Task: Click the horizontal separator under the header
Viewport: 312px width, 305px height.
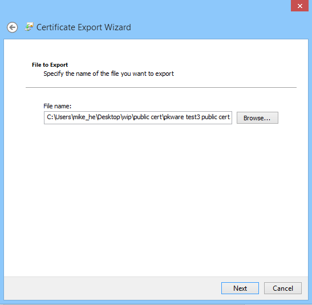Action: coord(161,87)
